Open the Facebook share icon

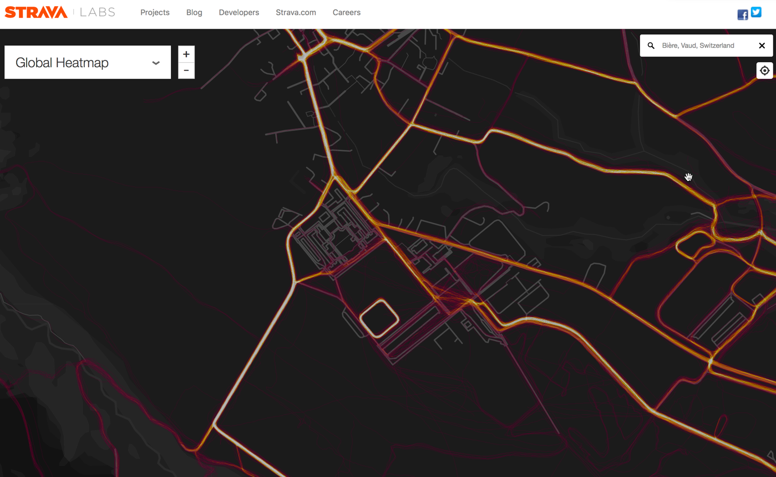click(x=743, y=15)
